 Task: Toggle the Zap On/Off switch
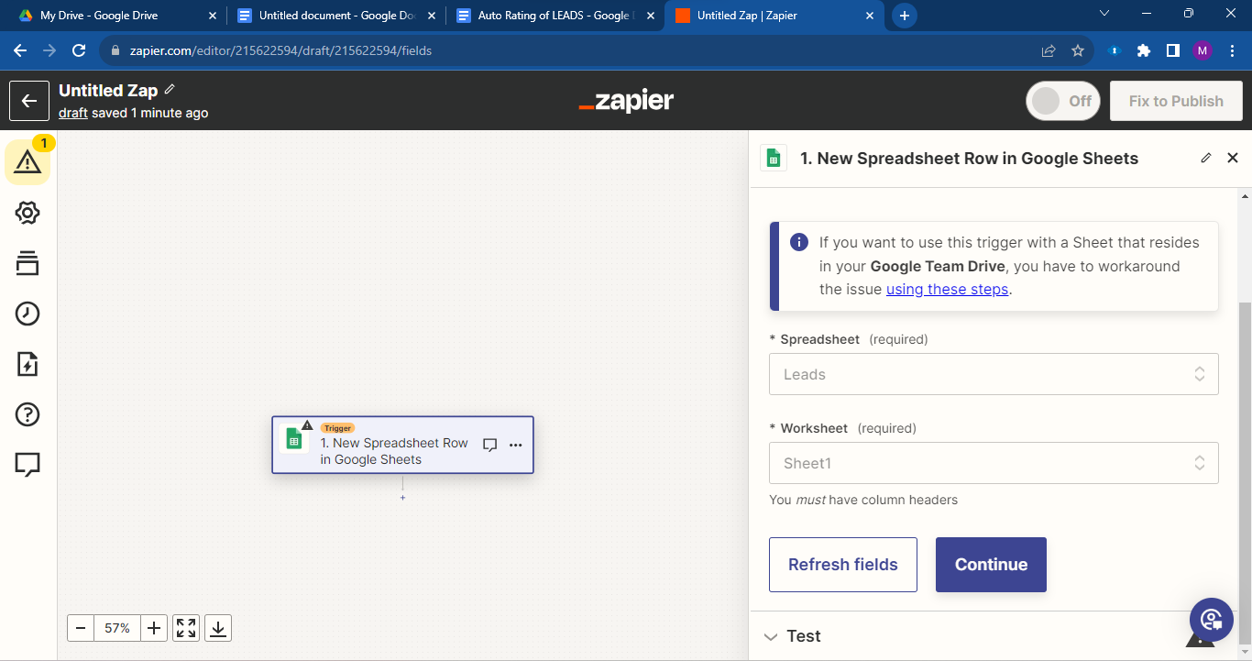pyautogui.click(x=1063, y=101)
